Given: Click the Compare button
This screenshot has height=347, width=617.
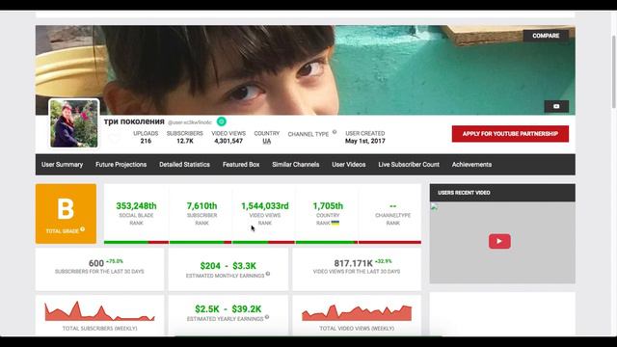Looking at the screenshot, I should pos(546,36).
